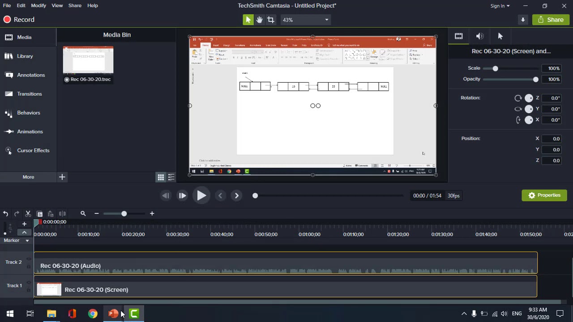Screen dimensions: 573x322
Task: Paste media in the timeline toolbar
Action: click(x=51, y=214)
